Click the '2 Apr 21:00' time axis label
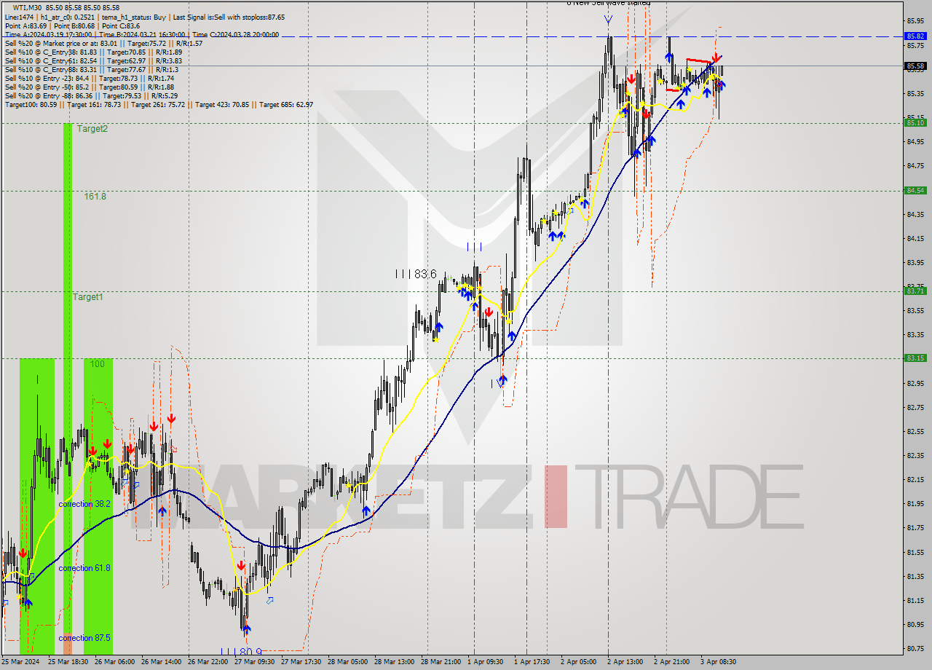This screenshot has width=932, height=670. [672, 662]
